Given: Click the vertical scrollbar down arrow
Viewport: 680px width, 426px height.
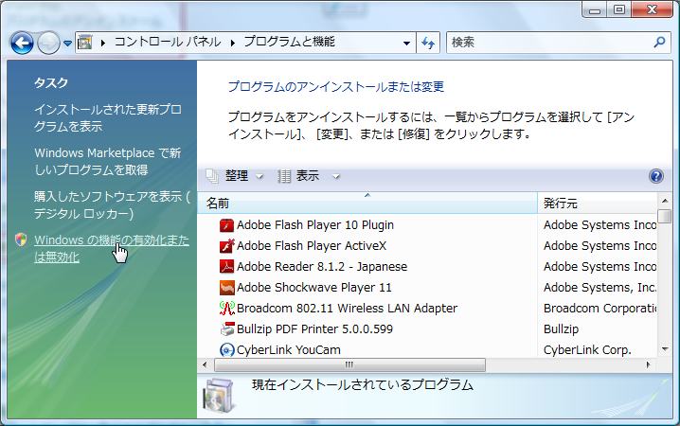Looking at the screenshot, I should click(665, 349).
